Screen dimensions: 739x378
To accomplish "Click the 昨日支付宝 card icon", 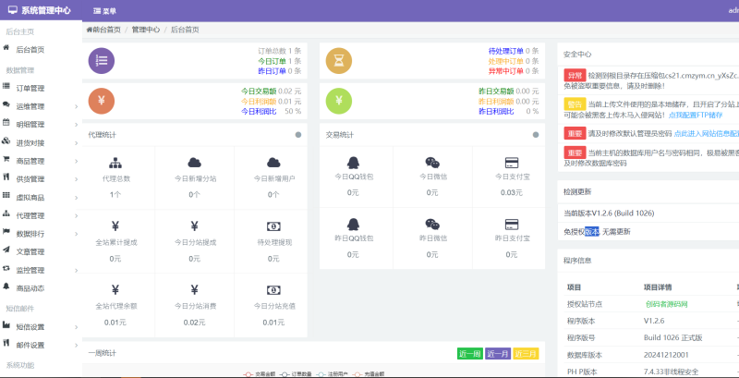I will [512, 224].
